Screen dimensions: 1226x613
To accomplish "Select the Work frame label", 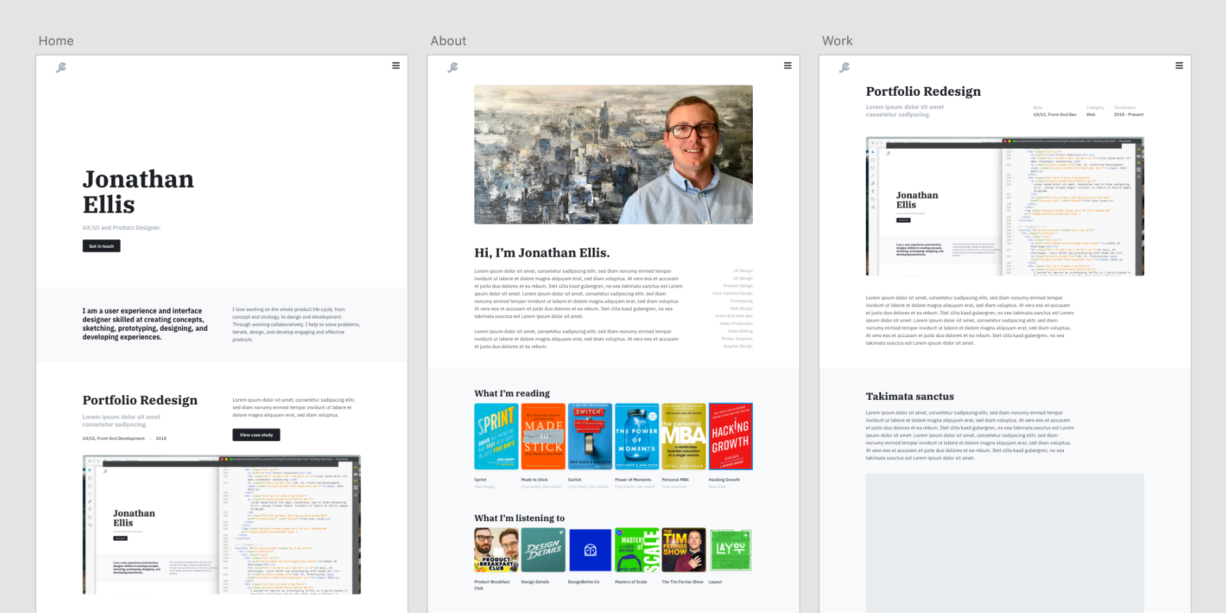I will (837, 40).
